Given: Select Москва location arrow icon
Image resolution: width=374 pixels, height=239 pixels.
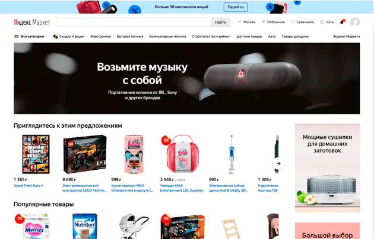Looking at the screenshot, I should click(239, 22).
